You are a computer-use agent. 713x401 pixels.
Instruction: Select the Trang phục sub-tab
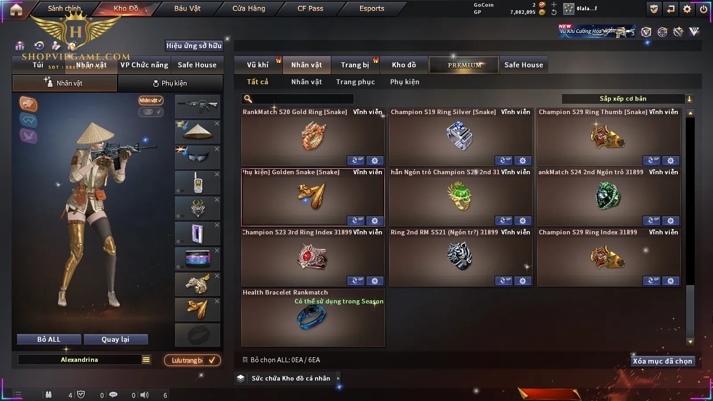(x=355, y=82)
